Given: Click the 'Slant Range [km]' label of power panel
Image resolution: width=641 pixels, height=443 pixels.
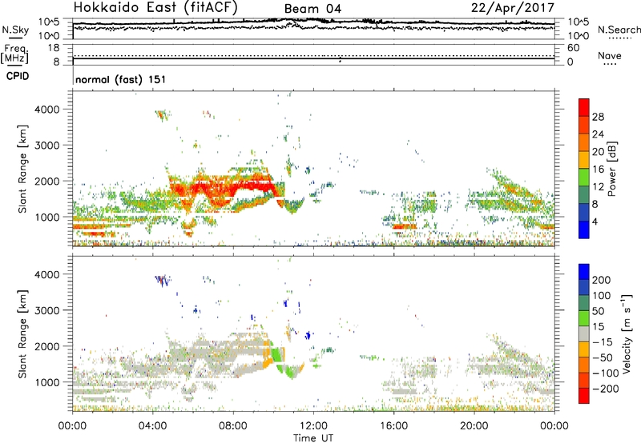Looking at the screenshot, I should coord(22,169).
